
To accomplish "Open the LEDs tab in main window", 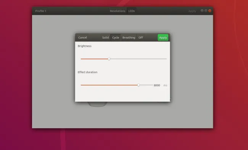I will pyautogui.click(x=132, y=11).
